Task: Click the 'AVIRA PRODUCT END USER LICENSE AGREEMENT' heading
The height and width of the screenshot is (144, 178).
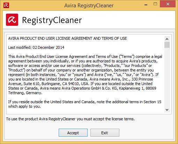Action: click(67, 38)
